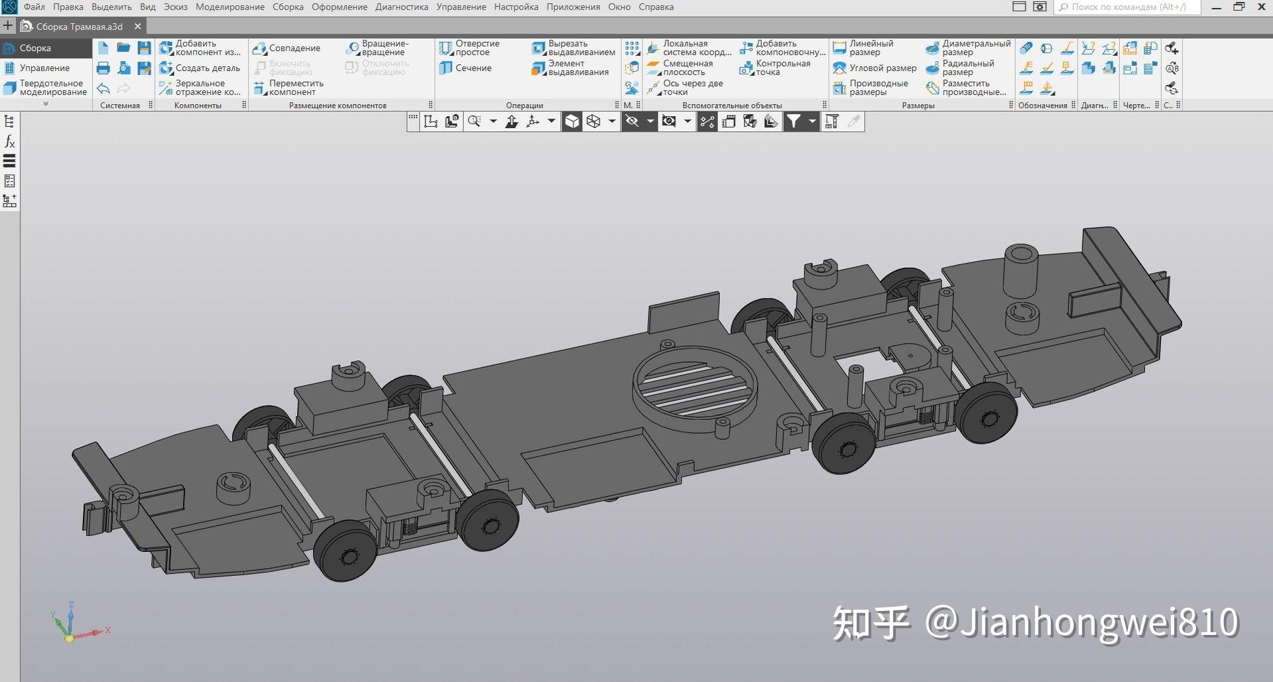Open the design tree panel on left sidebar
The image size is (1273, 682).
click(x=9, y=120)
